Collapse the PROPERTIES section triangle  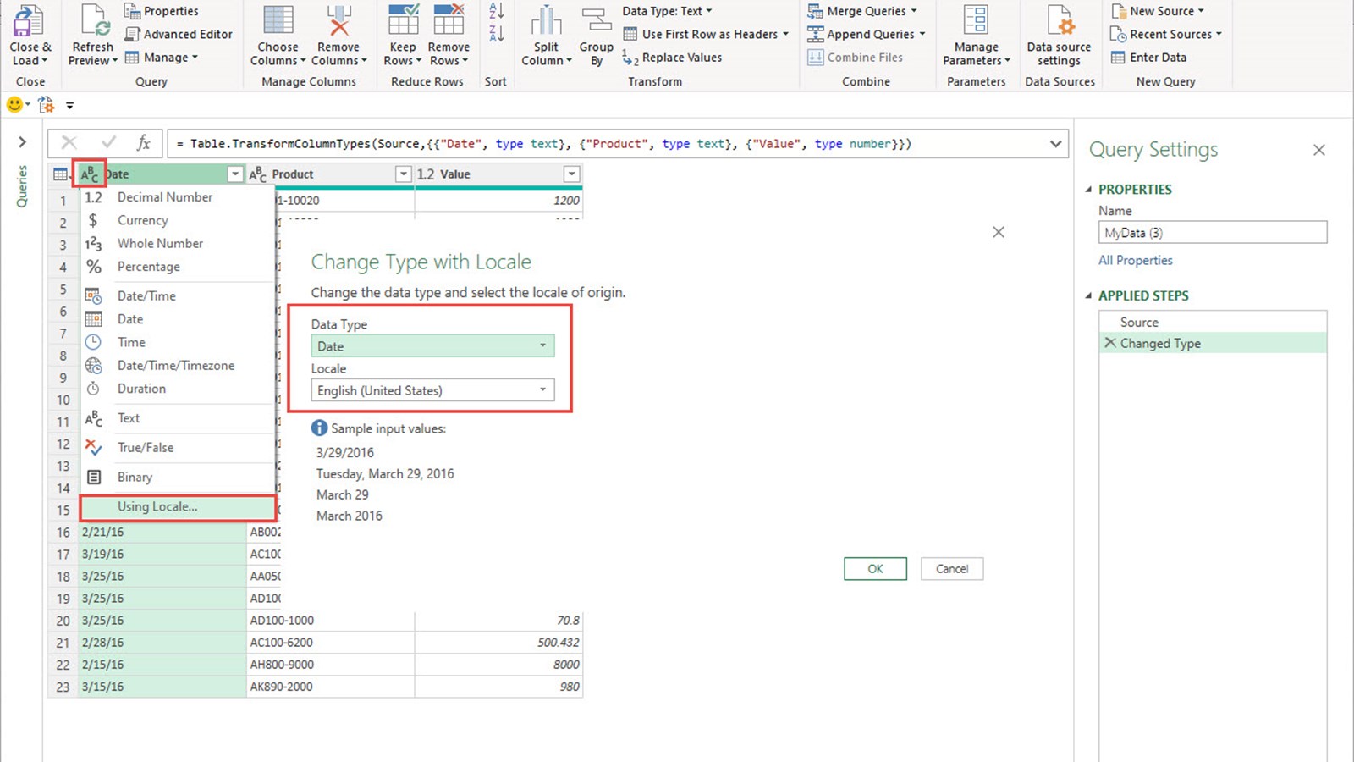(x=1089, y=190)
